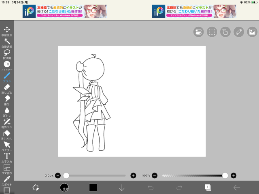Open the FX Filter (フィルター) tool
This screenshot has height=194, width=259.
coord(7,66)
